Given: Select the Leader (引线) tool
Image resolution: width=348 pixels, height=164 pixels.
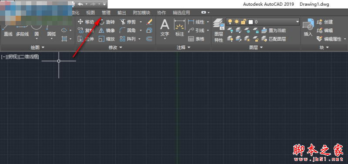Looking at the screenshot, I should (x=197, y=30).
